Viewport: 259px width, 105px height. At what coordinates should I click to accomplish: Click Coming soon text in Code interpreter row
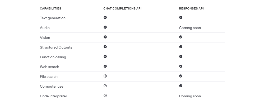pos(190,96)
